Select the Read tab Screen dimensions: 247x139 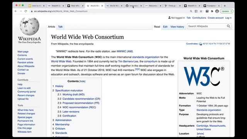click(x=157, y=27)
